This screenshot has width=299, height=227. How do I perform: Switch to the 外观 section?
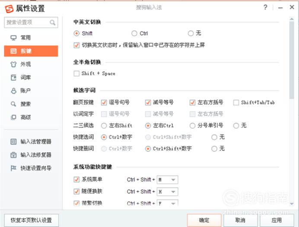point(31,64)
